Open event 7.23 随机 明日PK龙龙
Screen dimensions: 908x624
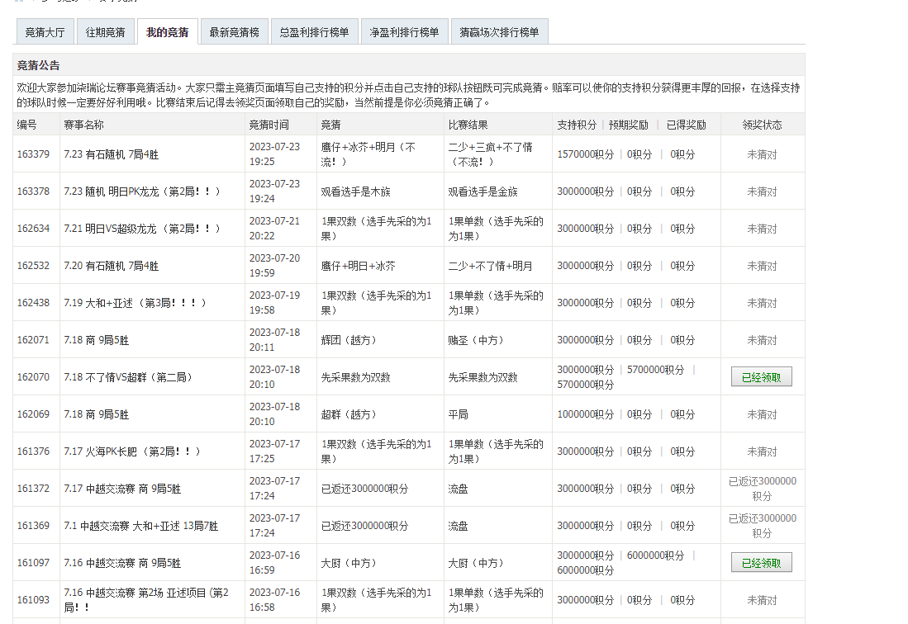(x=142, y=191)
